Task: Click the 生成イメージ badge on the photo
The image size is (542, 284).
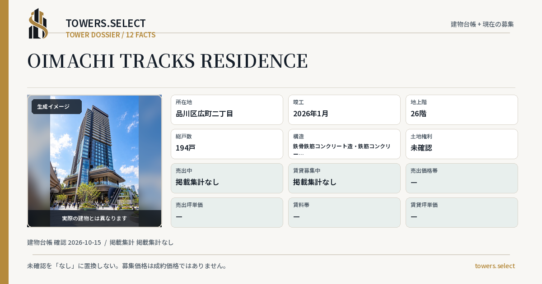Action: coord(56,107)
